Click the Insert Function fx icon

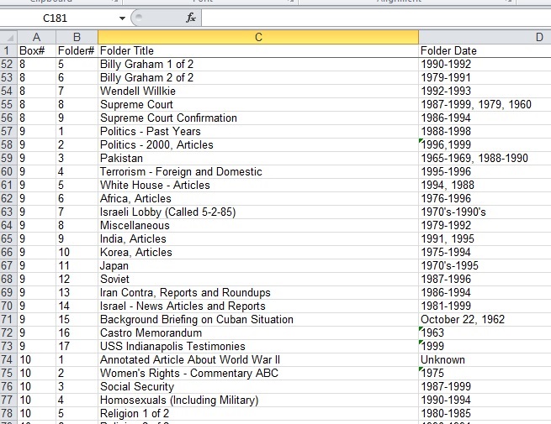click(x=191, y=18)
